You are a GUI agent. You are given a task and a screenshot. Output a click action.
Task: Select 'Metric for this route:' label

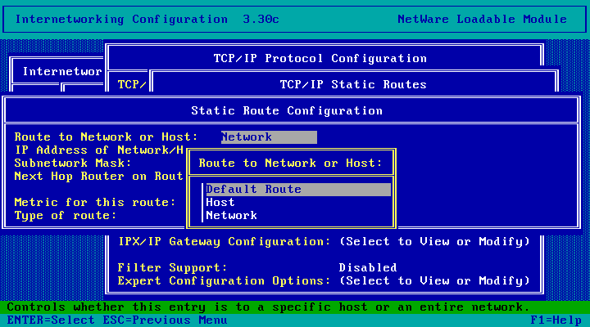click(95, 203)
